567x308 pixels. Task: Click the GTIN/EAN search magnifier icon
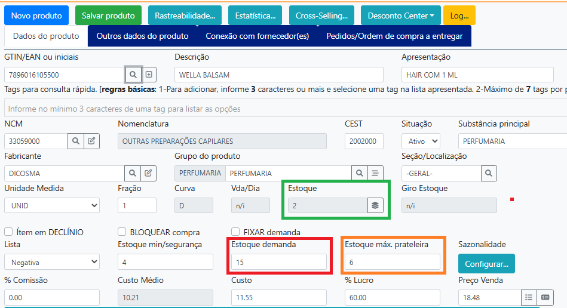(133, 75)
